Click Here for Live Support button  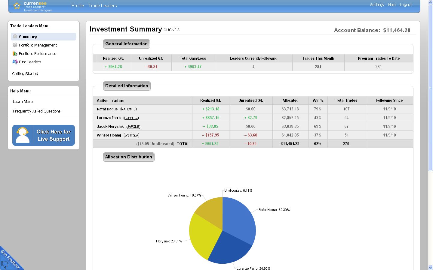click(44, 135)
